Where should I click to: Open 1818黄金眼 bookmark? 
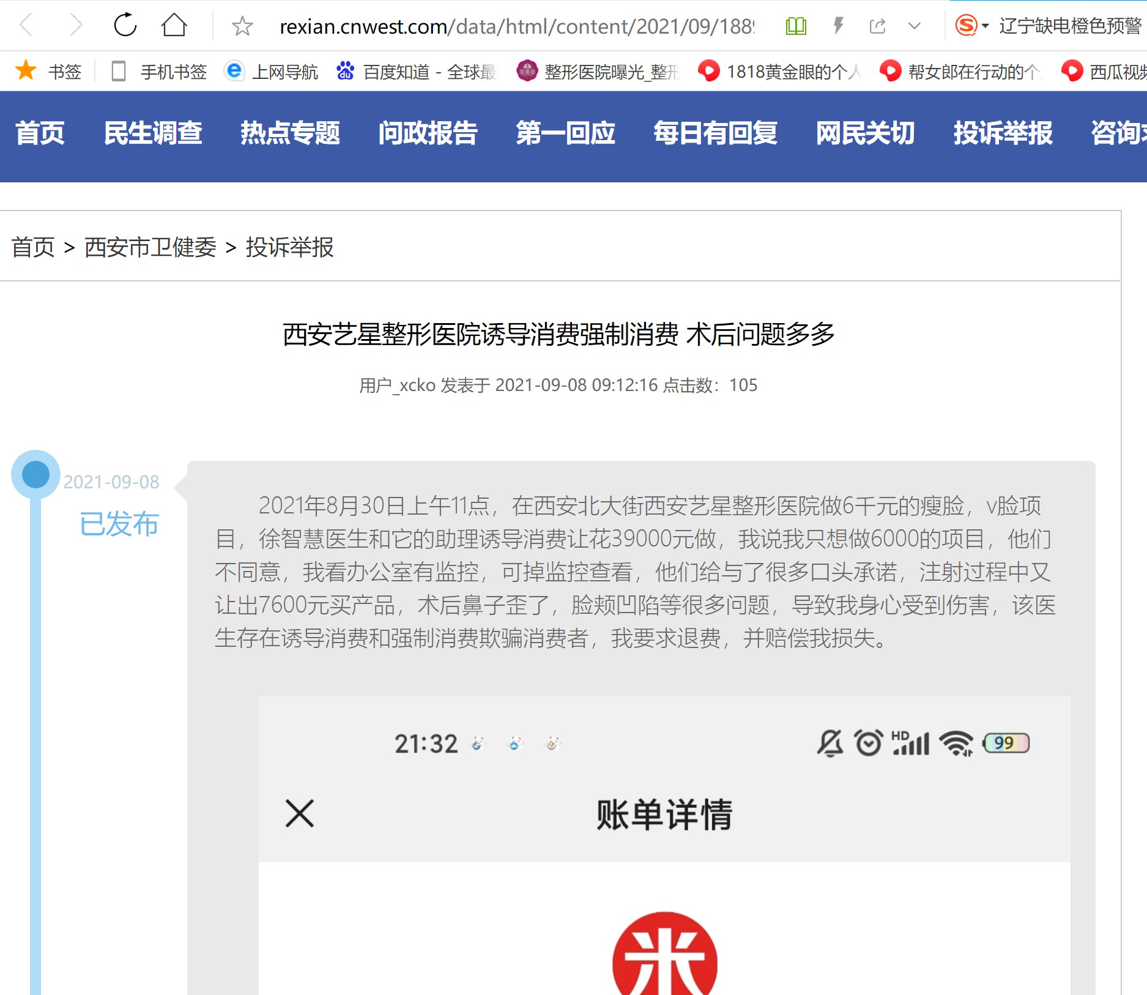point(779,72)
